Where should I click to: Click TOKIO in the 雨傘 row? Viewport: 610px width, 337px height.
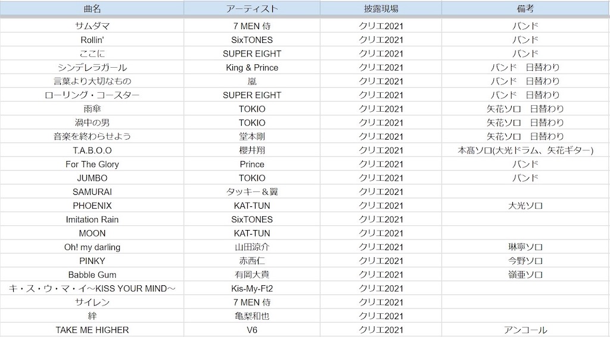[x=252, y=109]
